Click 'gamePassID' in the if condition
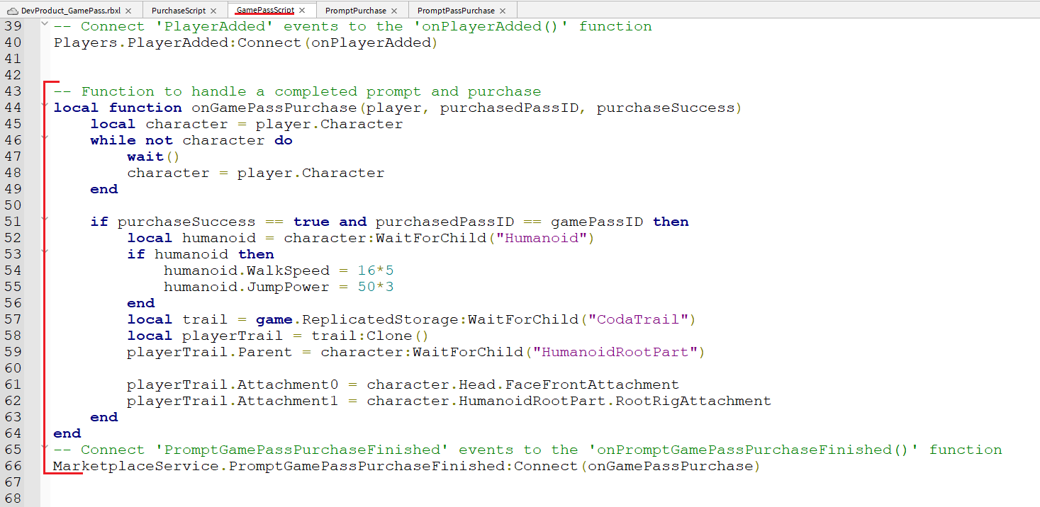 coord(597,222)
